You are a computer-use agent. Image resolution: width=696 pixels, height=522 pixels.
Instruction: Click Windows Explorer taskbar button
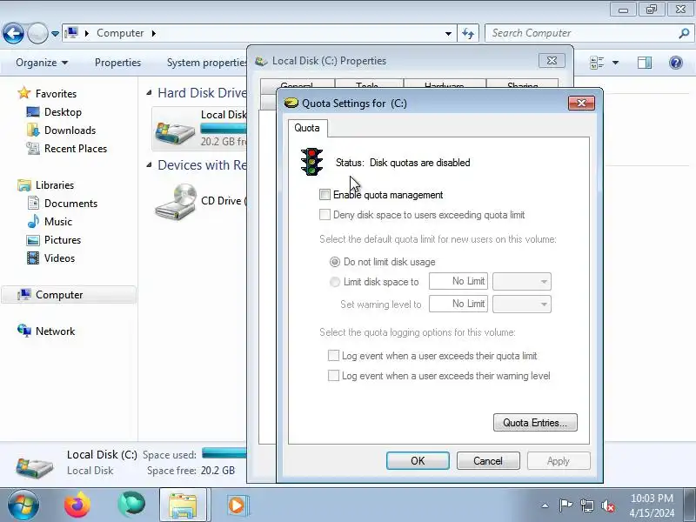[x=183, y=505]
